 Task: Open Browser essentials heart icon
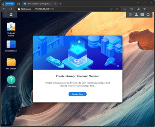coord(145,9)
